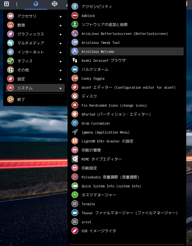Open the アクセサリ category
This screenshot has height=246, width=192.
coord(35,16)
